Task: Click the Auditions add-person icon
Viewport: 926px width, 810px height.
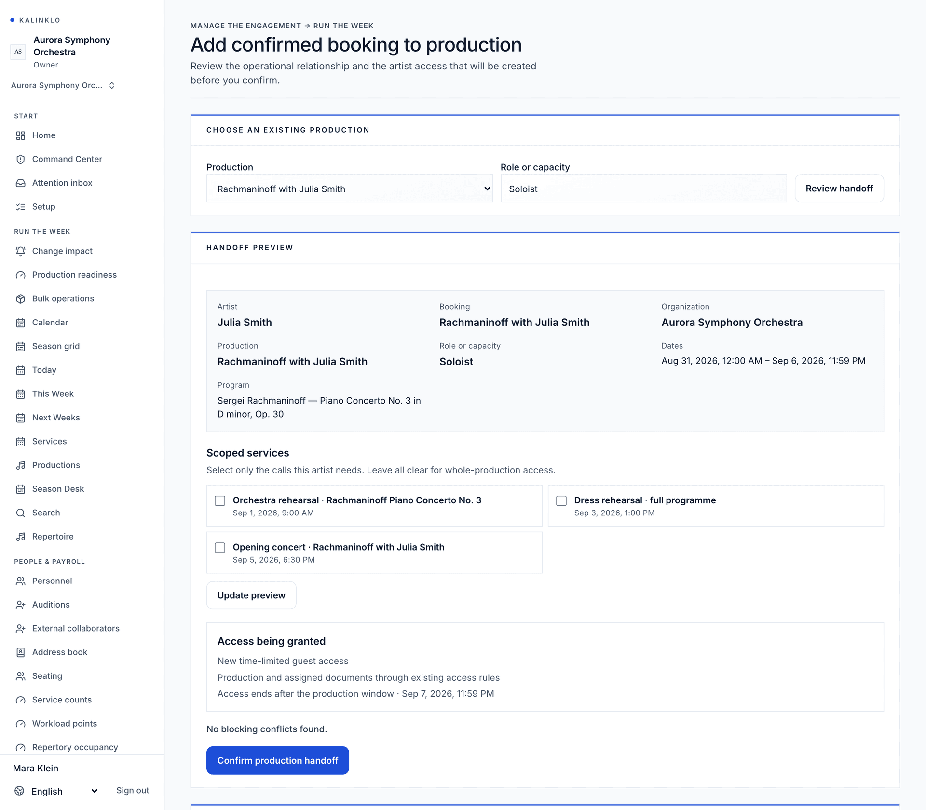Action: (20, 605)
